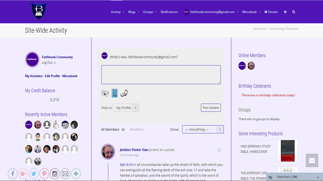Image resolution: width=323 pixels, height=181 pixels.
Task: Click the film strip video upload icon
Action: tap(115, 93)
